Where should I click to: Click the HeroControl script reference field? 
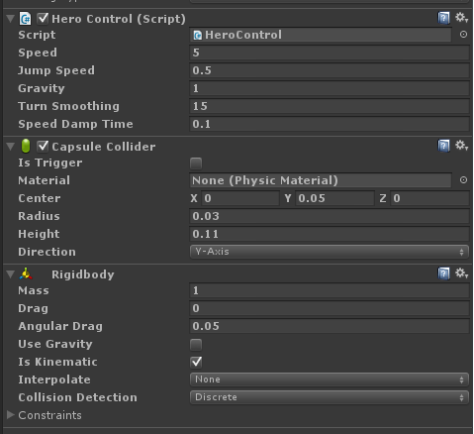coord(321,35)
